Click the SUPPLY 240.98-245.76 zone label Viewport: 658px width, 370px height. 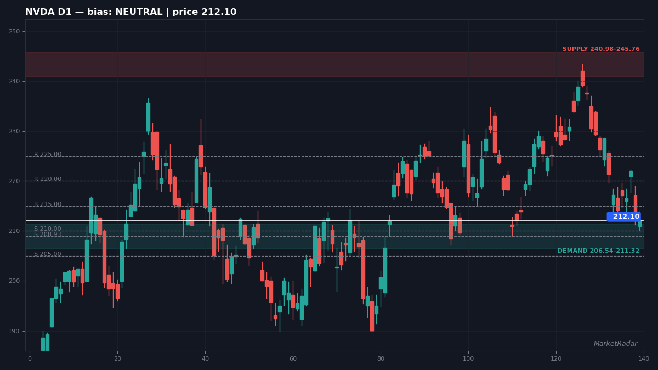click(601, 49)
